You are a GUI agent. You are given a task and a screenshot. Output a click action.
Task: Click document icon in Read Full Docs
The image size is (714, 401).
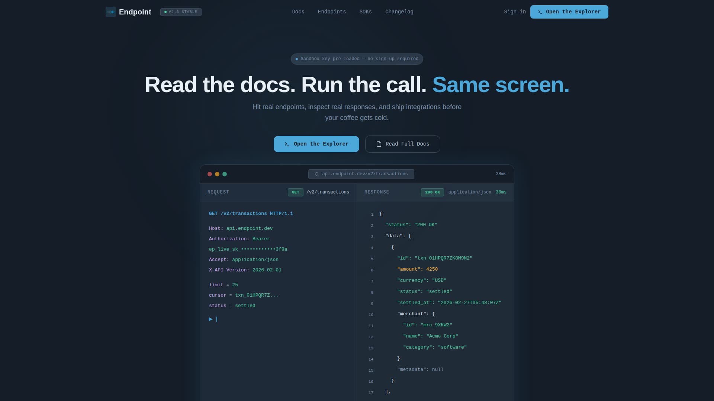coord(379,144)
